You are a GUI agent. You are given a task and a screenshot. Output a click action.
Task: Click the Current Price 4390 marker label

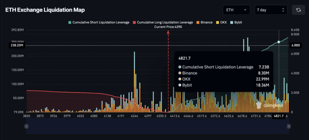point(168,27)
